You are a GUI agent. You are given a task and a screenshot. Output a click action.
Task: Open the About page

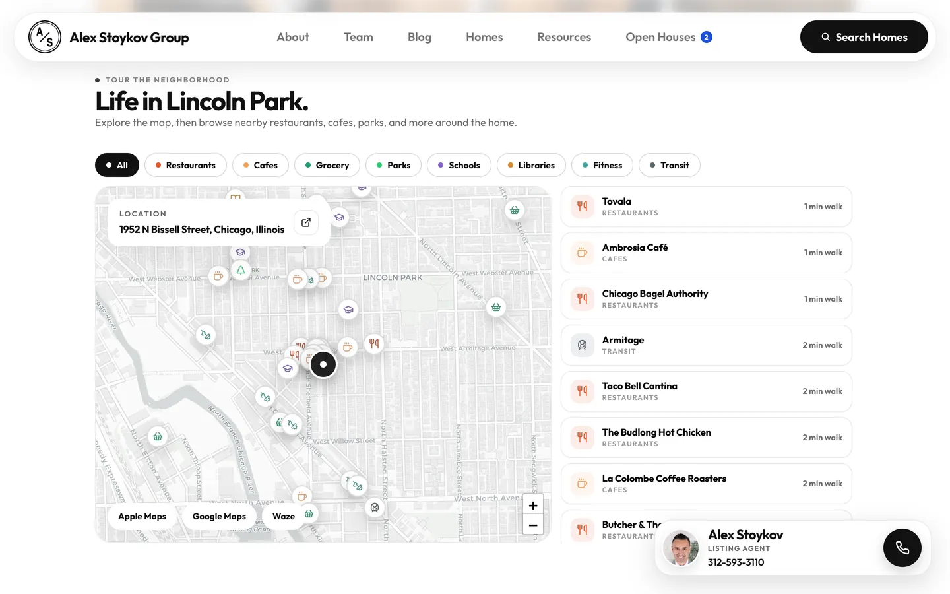coord(293,37)
